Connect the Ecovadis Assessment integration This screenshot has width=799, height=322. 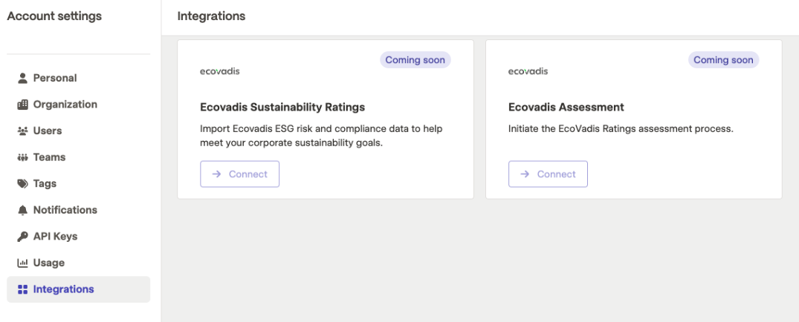(x=548, y=174)
